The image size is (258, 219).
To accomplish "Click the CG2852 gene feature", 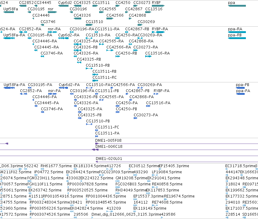I will point(23,6).
